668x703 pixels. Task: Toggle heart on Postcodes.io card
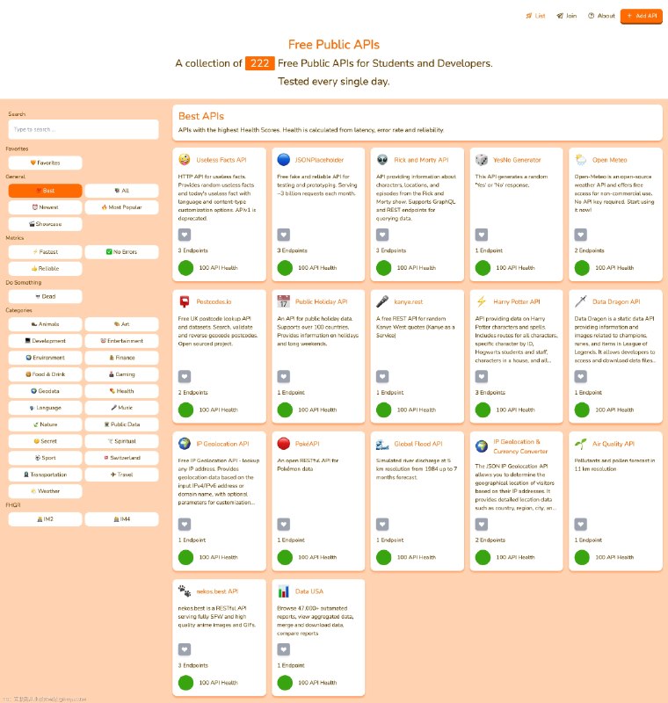tap(185, 377)
